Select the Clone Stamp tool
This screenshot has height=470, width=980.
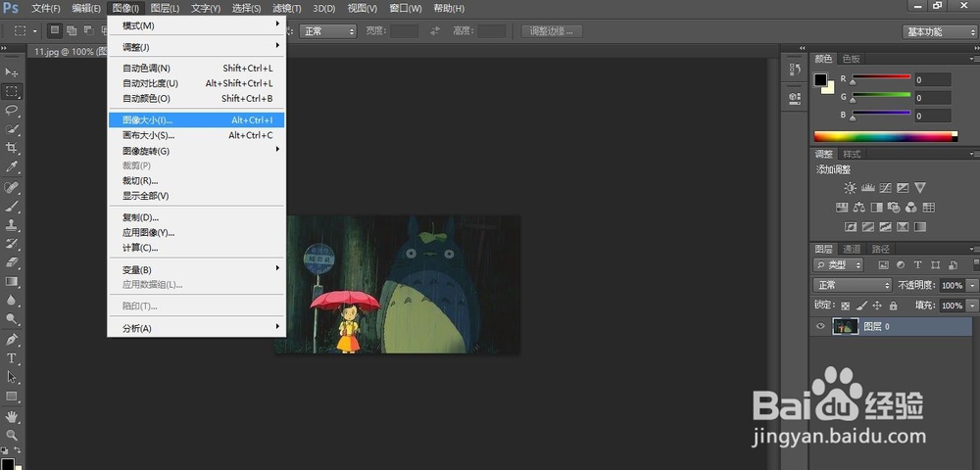pyautogui.click(x=11, y=224)
